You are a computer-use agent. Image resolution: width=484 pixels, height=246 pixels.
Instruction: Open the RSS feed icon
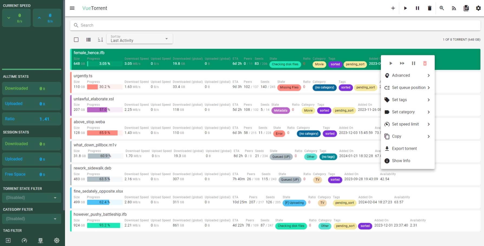454,8
